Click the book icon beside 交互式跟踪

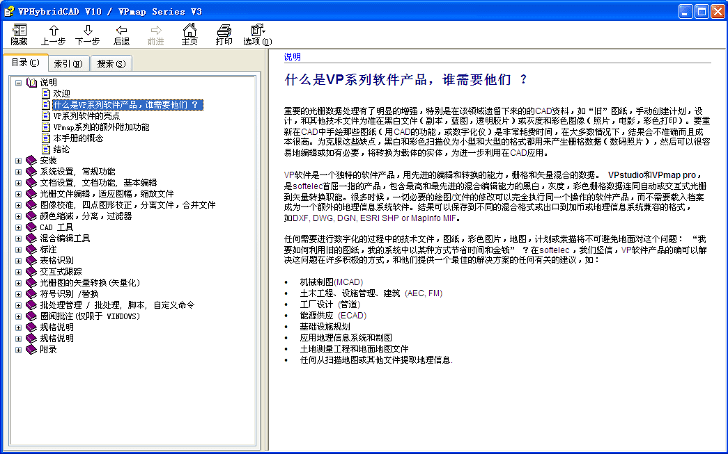click(31, 271)
